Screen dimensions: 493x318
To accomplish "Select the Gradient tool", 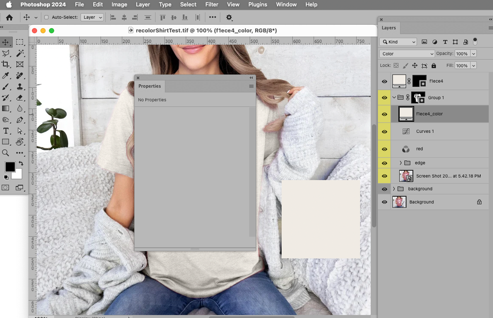I will pos(6,108).
